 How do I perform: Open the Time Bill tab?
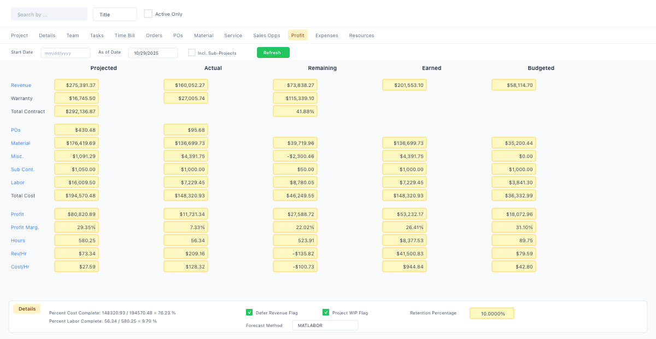125,36
